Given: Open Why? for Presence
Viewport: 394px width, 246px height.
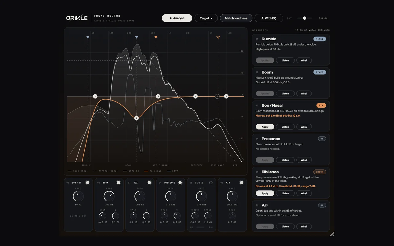Looking at the screenshot, I should tap(304, 160).
